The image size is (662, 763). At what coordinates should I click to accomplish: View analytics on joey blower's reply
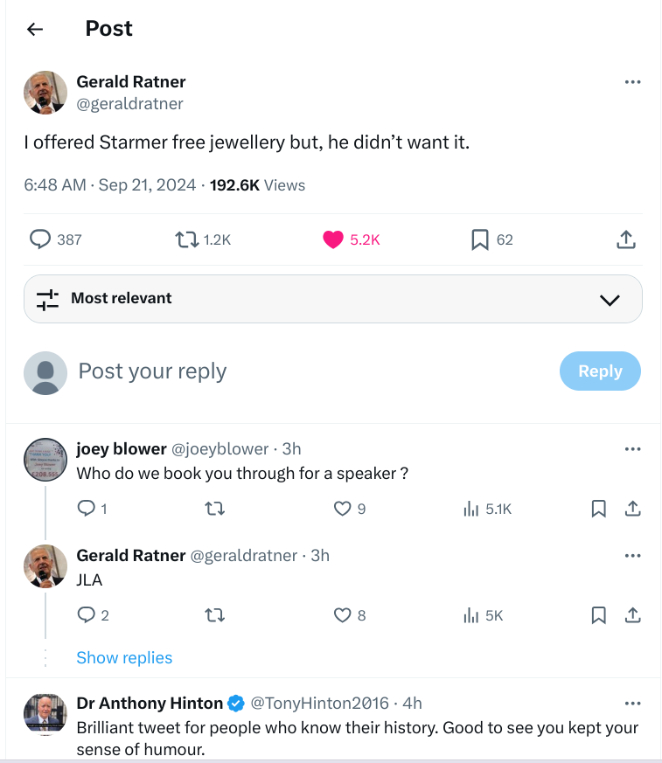471,509
